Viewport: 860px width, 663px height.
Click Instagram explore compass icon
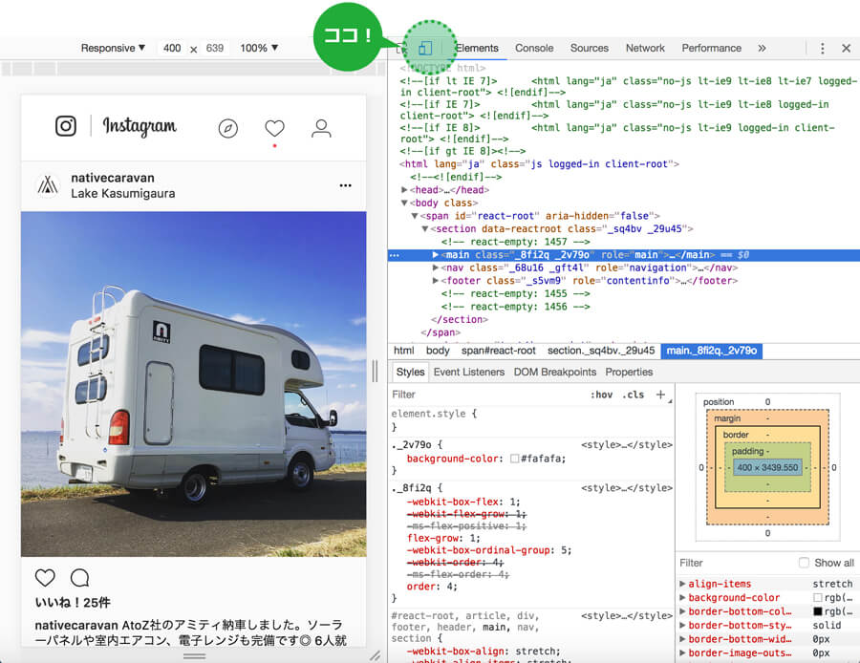point(227,128)
